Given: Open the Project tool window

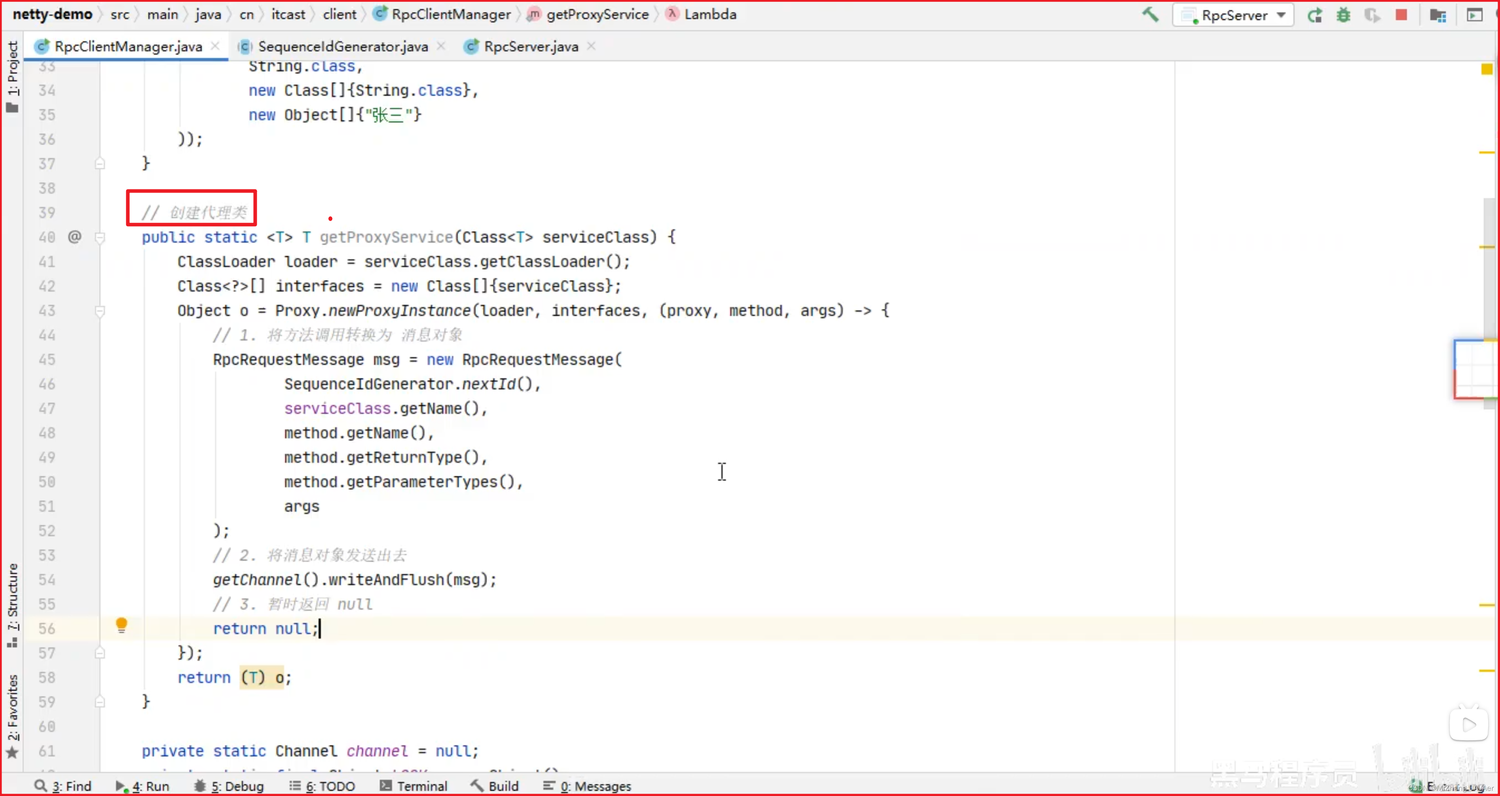Looking at the screenshot, I should pos(12,76).
